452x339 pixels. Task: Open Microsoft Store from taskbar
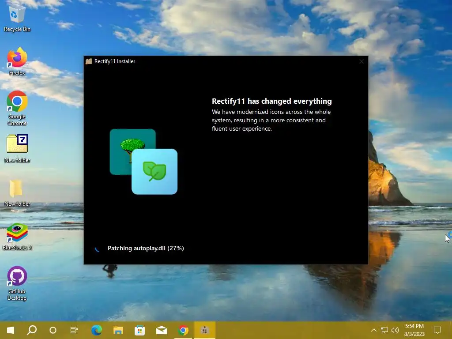(140, 330)
